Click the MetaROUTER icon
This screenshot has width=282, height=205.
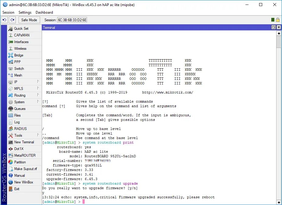pos(11,155)
